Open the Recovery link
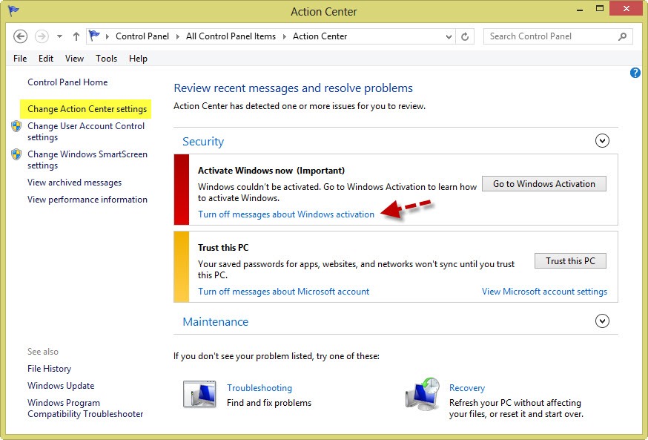The width and height of the screenshot is (648, 440). click(467, 388)
